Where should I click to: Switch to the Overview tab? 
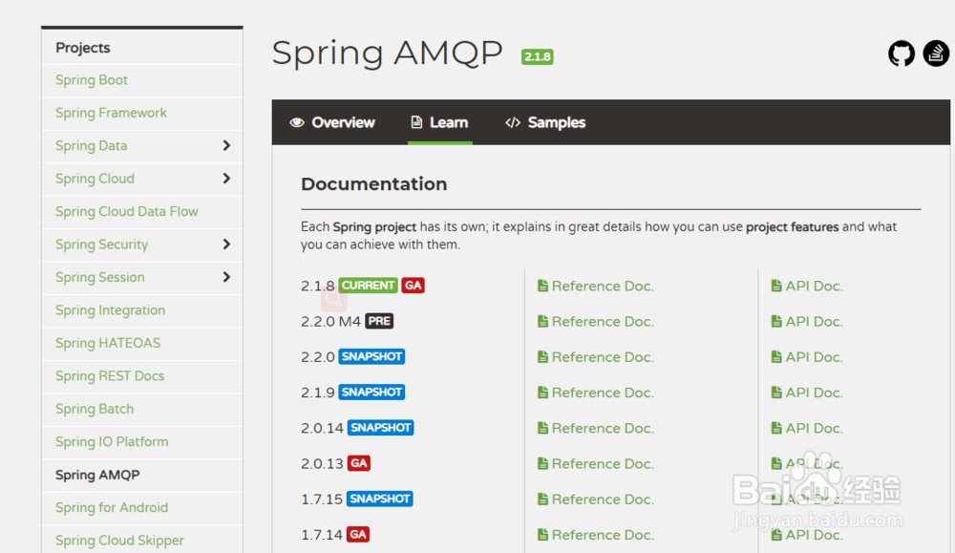332,122
